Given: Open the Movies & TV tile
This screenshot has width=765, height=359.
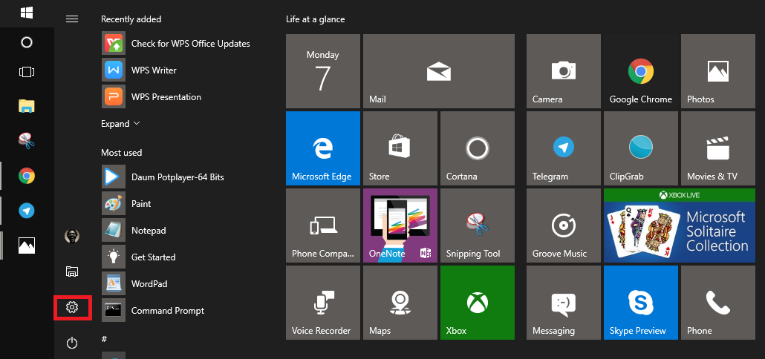Looking at the screenshot, I should (717, 148).
